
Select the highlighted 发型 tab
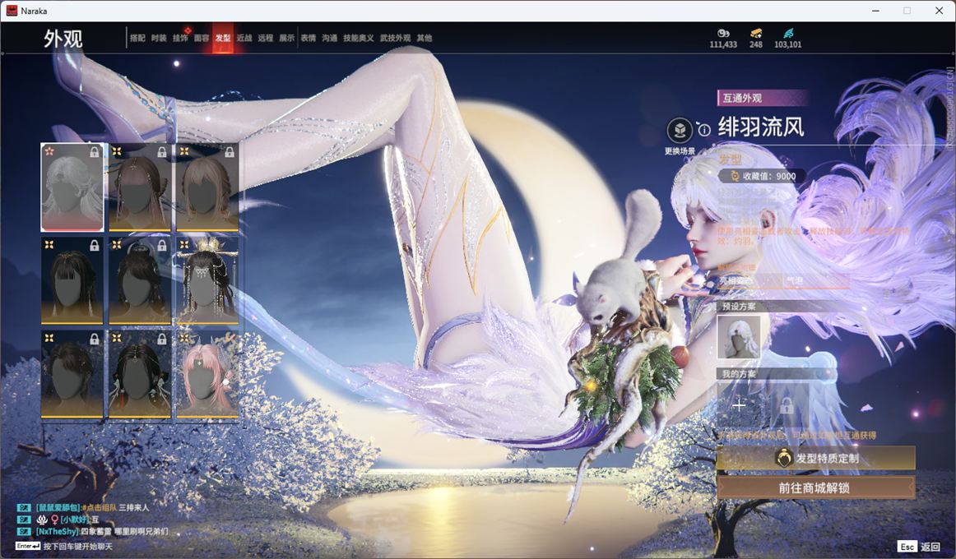[x=223, y=38]
